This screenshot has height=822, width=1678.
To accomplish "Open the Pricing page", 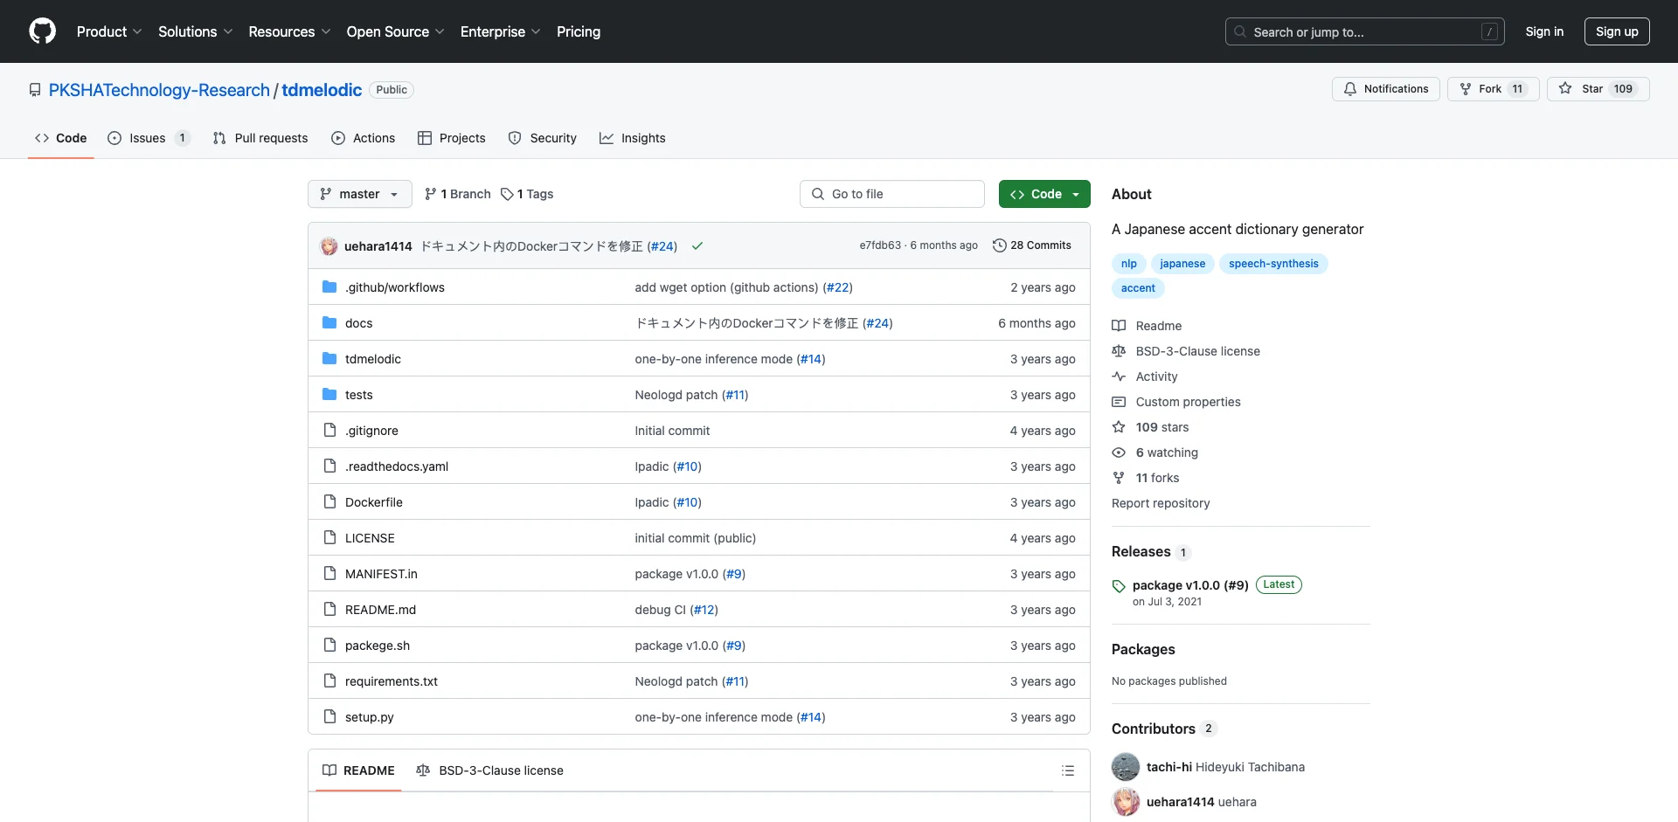I will [x=579, y=31].
